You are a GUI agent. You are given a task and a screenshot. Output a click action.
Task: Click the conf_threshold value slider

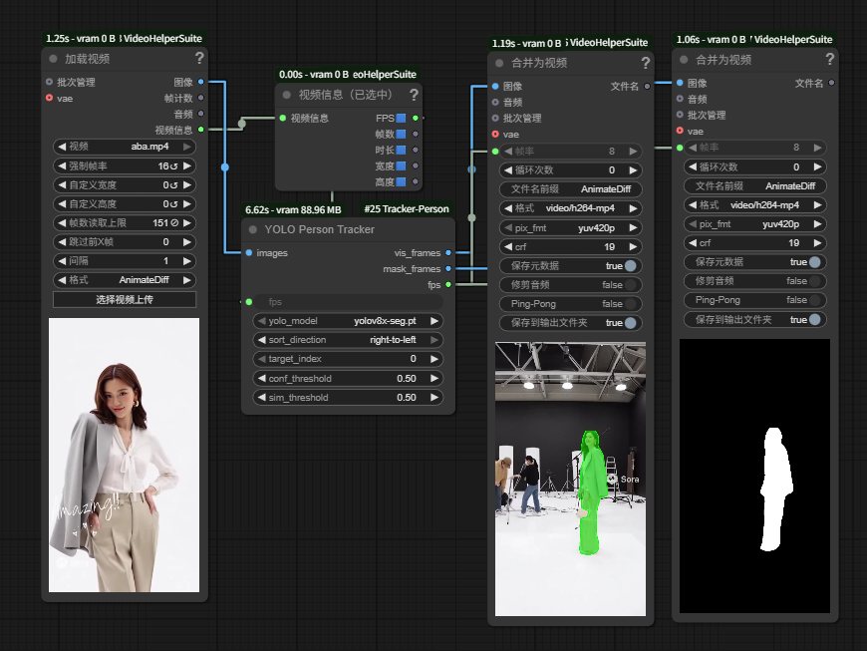tap(349, 379)
